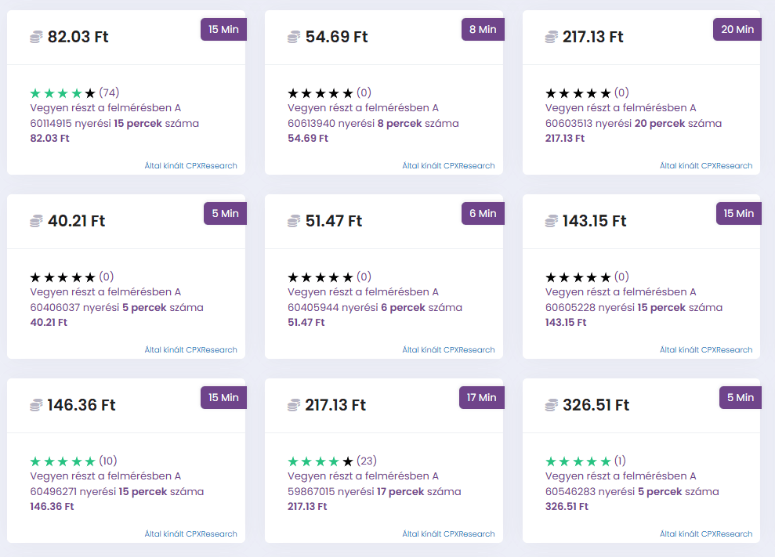Click the coins icon beside 40.21 Ft
775x557 pixels.
point(36,221)
